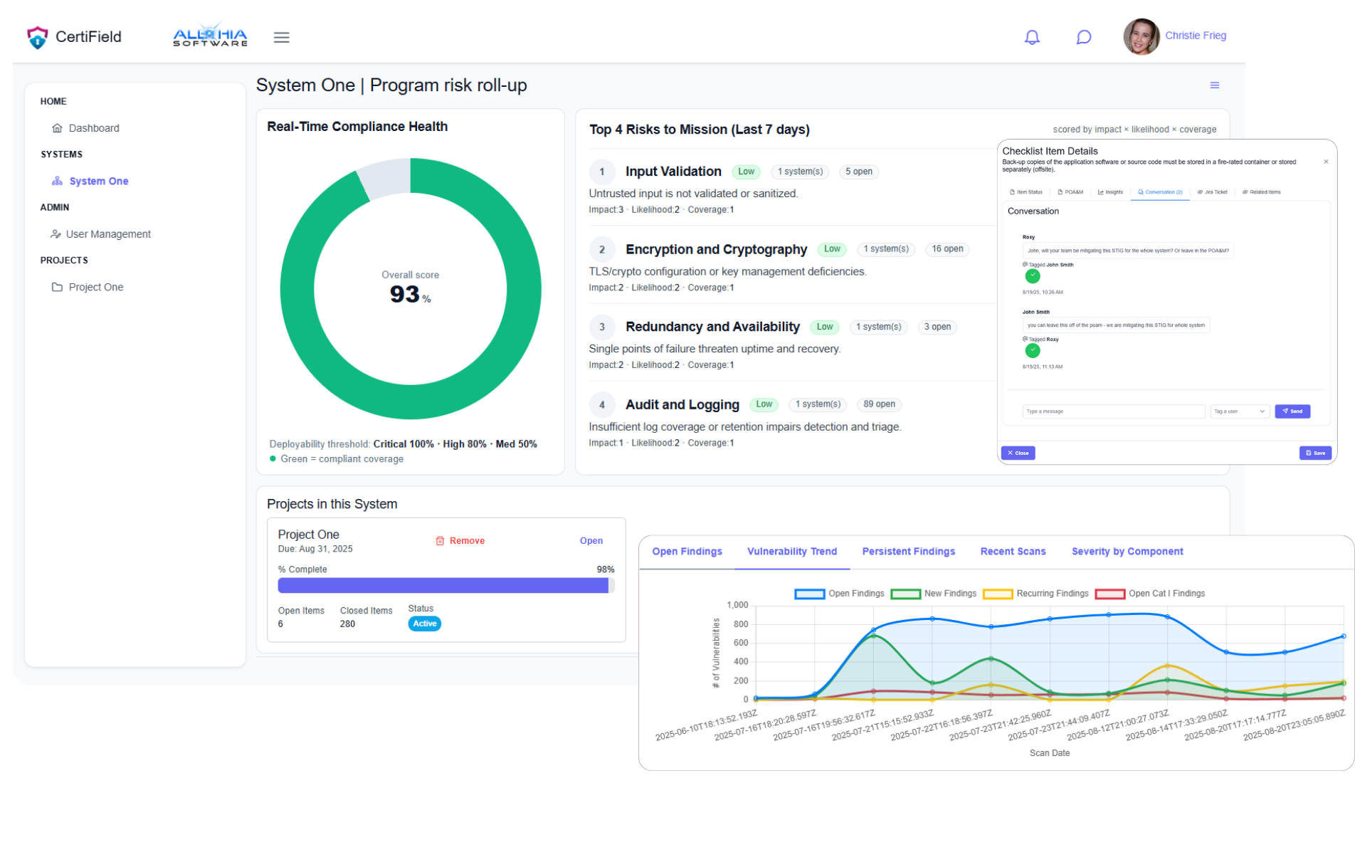Open notifications via the bell icon

[x=1032, y=36]
